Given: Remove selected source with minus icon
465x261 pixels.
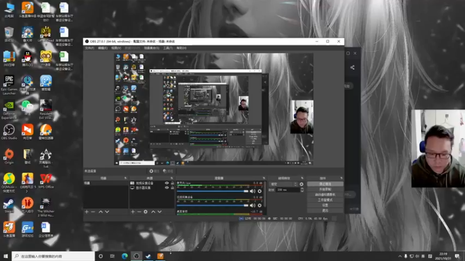Looking at the screenshot, I should (x=139, y=212).
